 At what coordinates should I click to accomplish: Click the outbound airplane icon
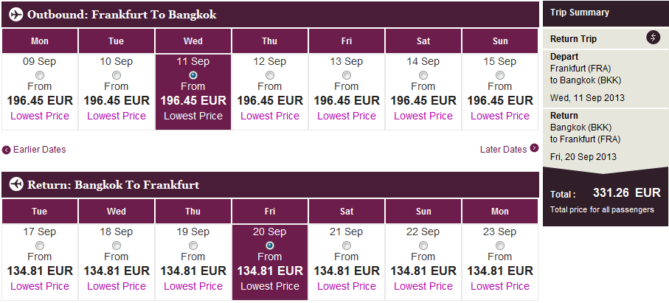pos(14,15)
